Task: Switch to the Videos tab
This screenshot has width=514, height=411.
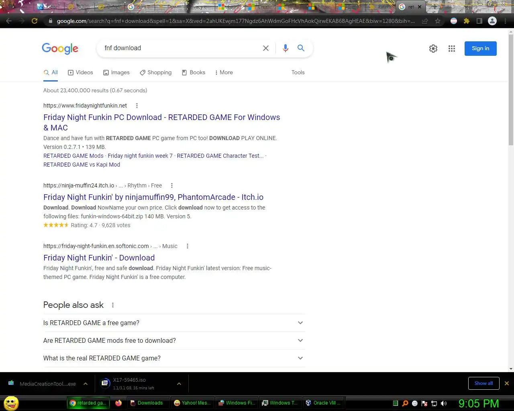Action: 80,72
